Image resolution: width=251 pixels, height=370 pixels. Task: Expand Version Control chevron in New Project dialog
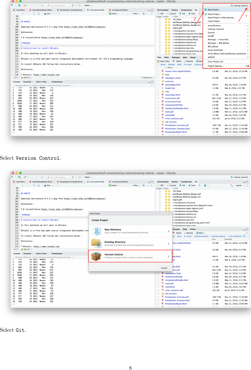coord(168,256)
